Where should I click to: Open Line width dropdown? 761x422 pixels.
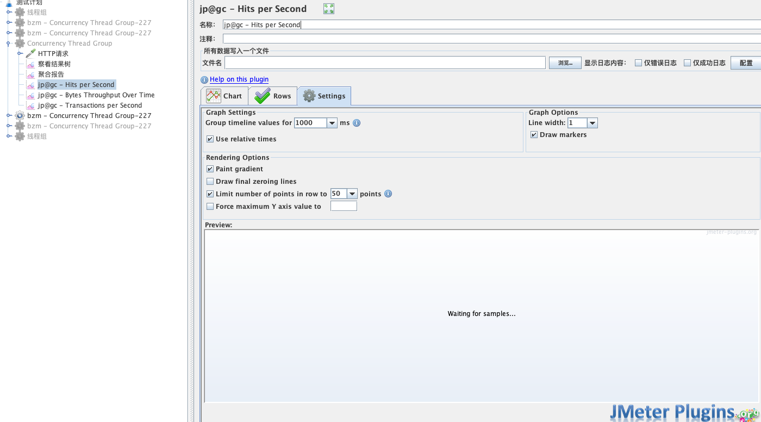pos(592,123)
